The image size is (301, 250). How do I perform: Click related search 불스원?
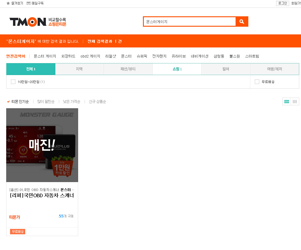pyautogui.click(x=235, y=56)
